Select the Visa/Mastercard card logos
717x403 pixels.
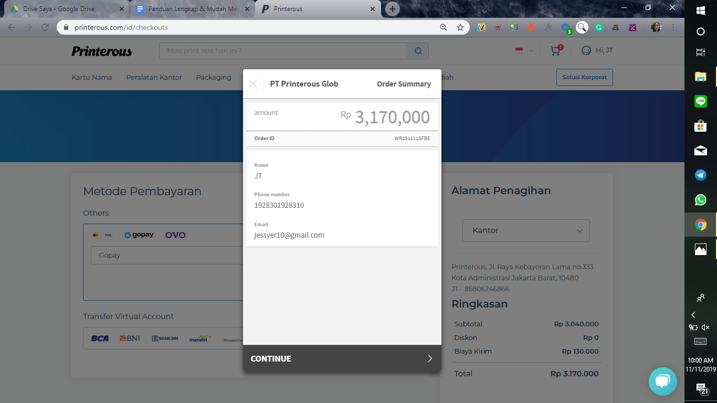coord(102,235)
